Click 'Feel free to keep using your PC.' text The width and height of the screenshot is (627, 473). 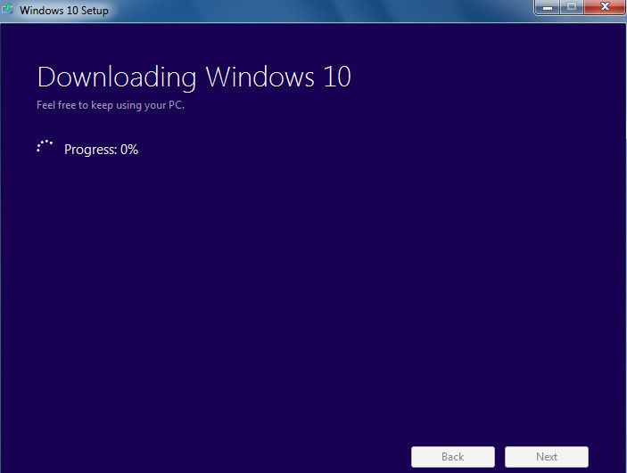pyautogui.click(x=111, y=105)
